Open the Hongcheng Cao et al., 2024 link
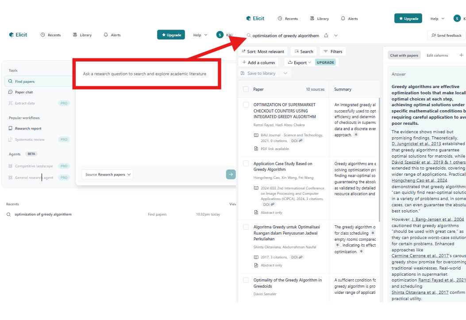Screen dimensions: 466x320 419,180
